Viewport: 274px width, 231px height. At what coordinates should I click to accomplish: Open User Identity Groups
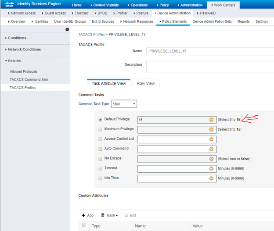(70, 21)
